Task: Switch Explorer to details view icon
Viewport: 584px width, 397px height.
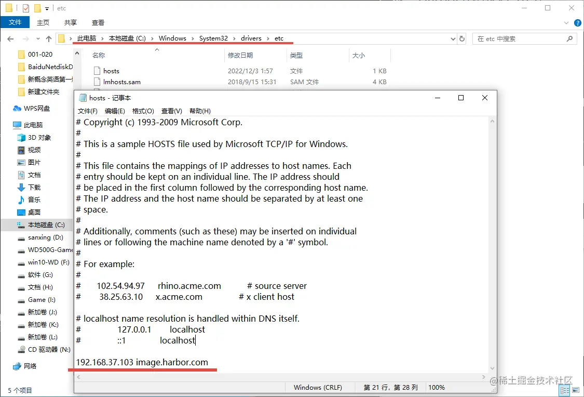Action: [x=565, y=391]
